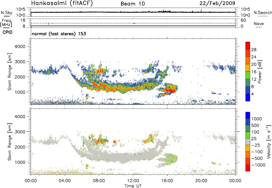The image size is (272, 188).
Task: Click the "20:00" time tick label
Action: (x=201, y=181)
